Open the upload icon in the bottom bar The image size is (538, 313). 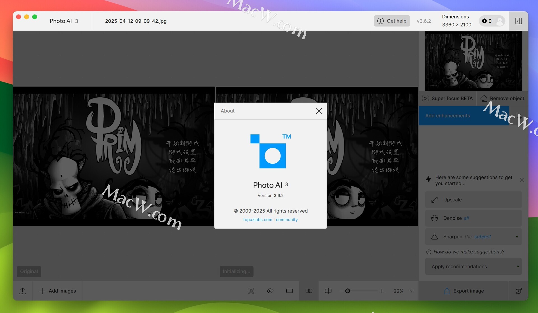(23, 291)
